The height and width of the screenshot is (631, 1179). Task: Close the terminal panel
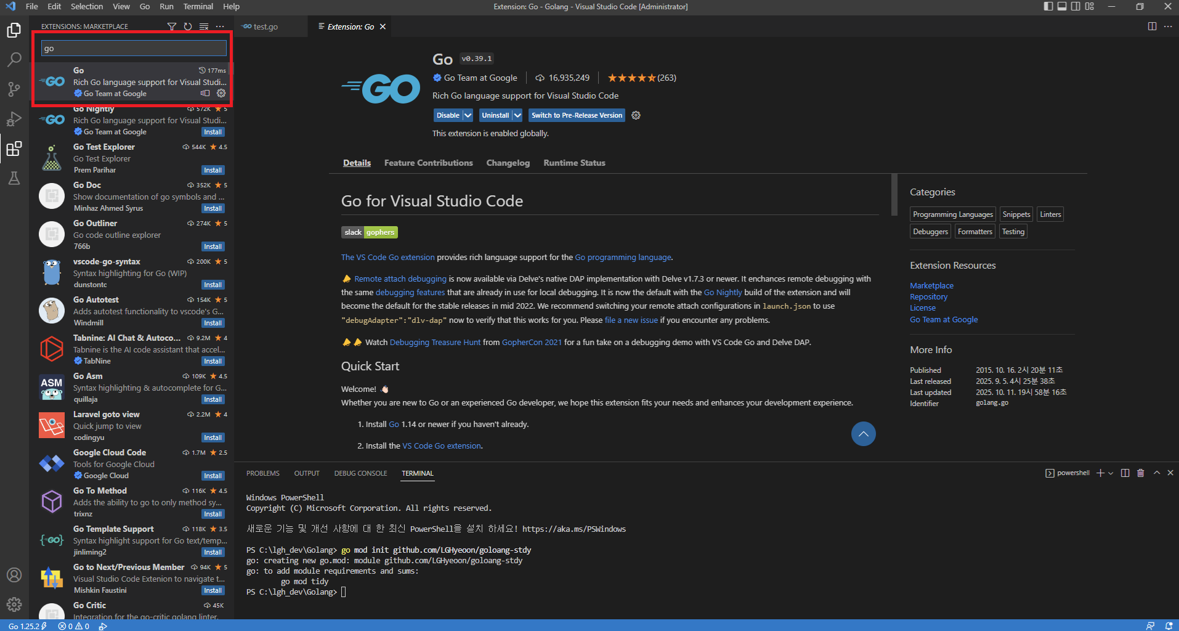tap(1170, 473)
